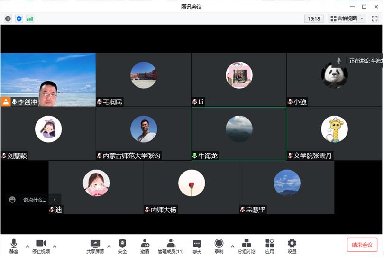Open the 安全 security options
The image size is (384, 257).
coord(122,246)
